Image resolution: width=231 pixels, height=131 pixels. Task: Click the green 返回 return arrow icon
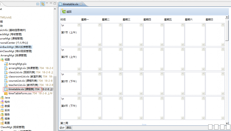[x=64, y=11]
